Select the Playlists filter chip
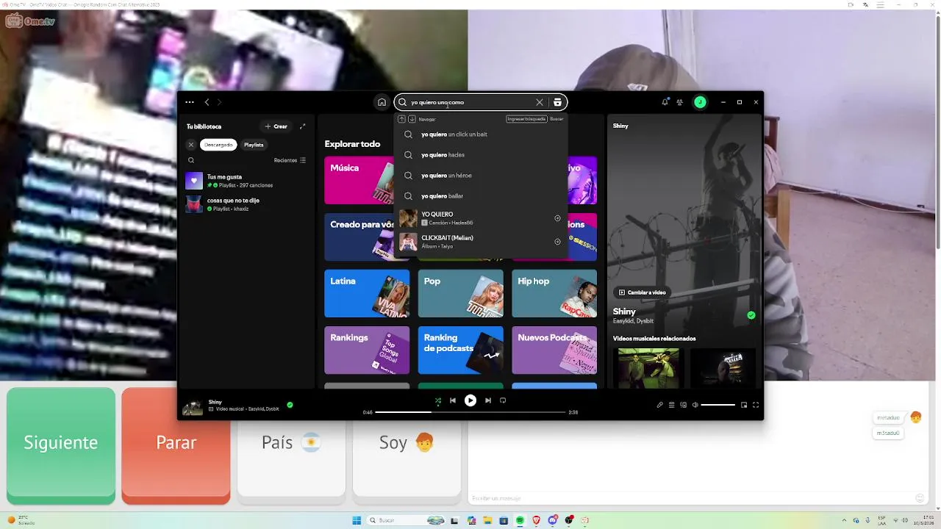Viewport: 941px width, 529px height. pos(254,145)
